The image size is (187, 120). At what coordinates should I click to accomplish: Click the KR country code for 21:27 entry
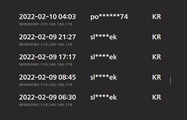tap(157, 37)
